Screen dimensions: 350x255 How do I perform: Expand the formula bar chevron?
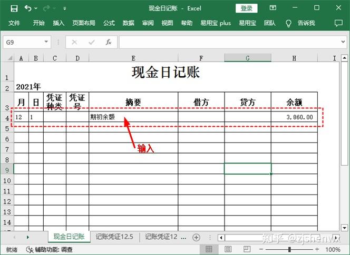pos(344,42)
